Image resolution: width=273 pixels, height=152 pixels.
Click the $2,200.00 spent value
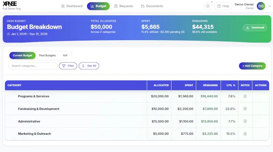coord(185,109)
